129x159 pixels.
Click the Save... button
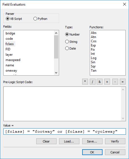point(92,141)
